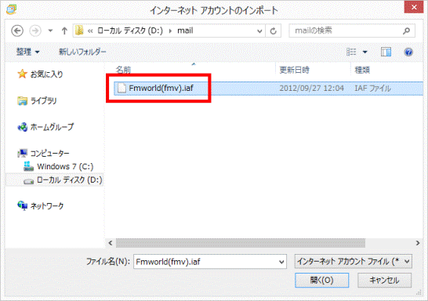Image resolution: width=428 pixels, height=301 pixels.
Task: Open ホームグループ in navigation pane
Action: pos(52,127)
